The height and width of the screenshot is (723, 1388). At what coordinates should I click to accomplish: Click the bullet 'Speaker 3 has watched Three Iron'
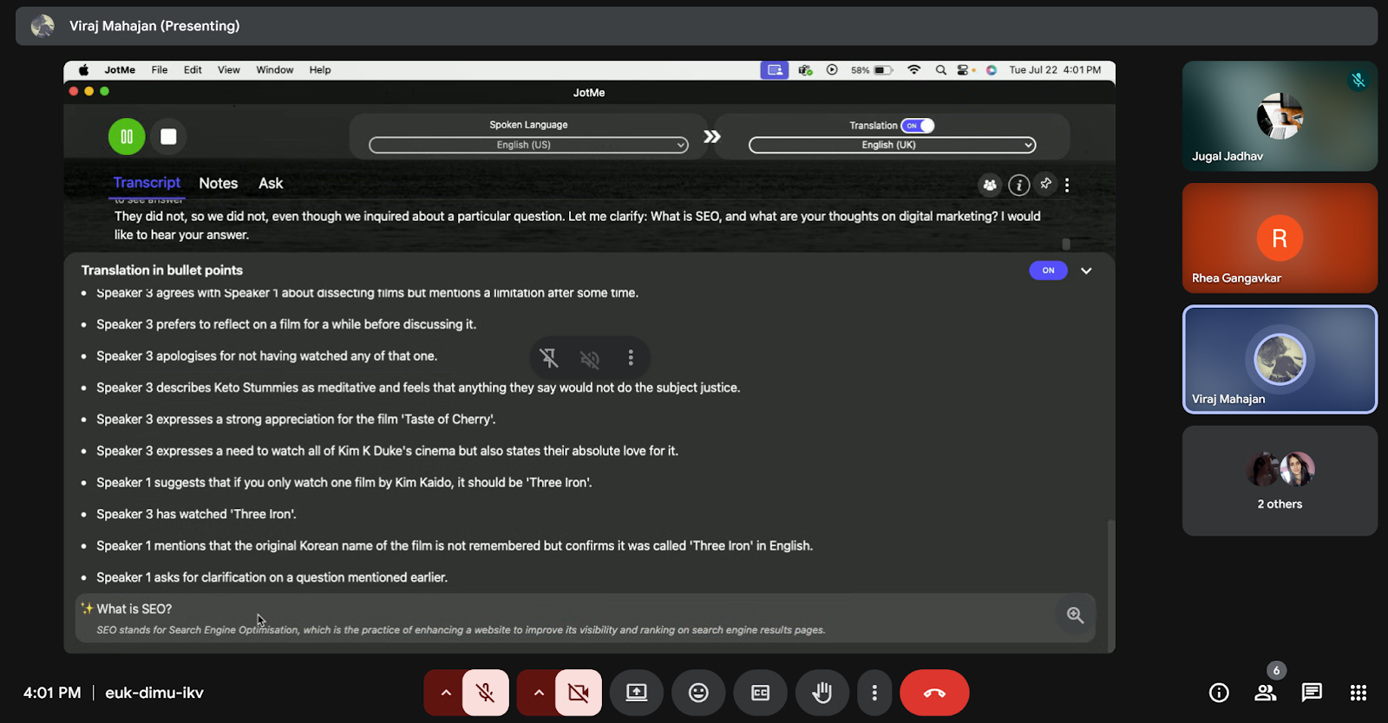(x=196, y=514)
